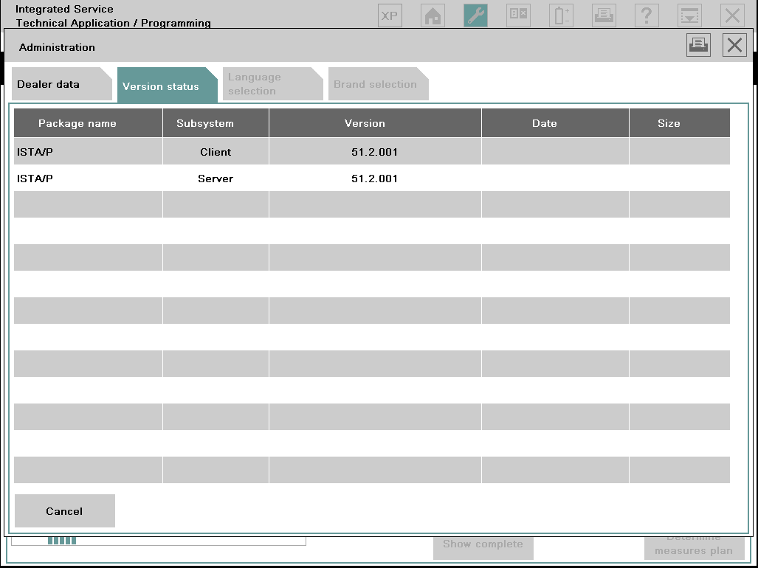Click the Version column header
The width and height of the screenshot is (758, 568).
click(375, 123)
